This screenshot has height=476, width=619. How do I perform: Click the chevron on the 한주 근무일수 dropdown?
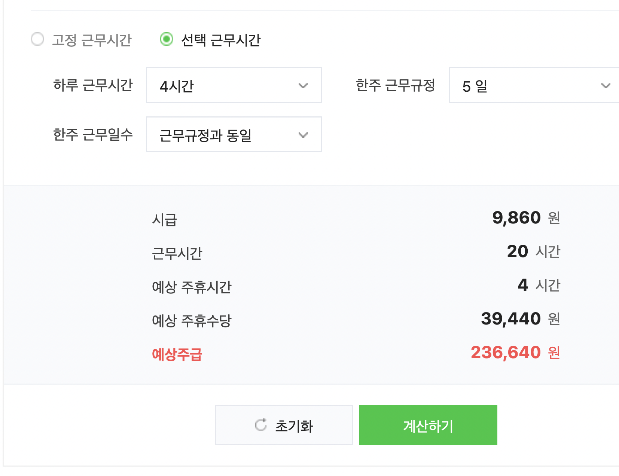click(303, 135)
